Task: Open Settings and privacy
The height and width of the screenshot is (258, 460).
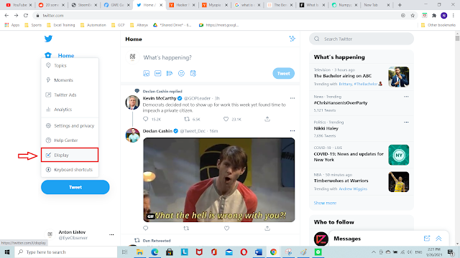Action: point(70,126)
